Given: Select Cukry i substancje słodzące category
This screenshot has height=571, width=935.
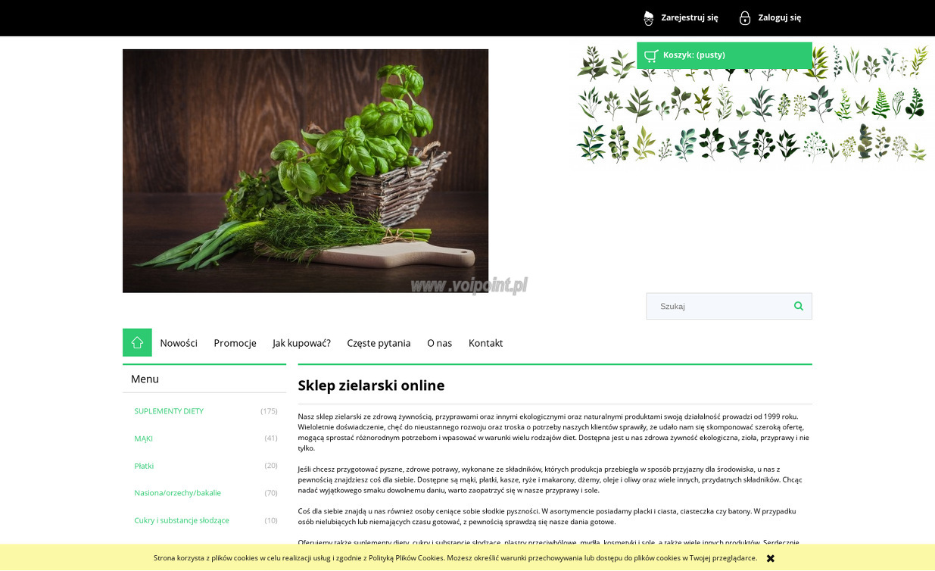Looking at the screenshot, I should coord(181,520).
